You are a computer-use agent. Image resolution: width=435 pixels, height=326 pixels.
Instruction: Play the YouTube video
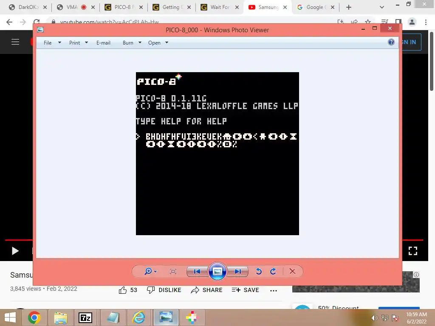point(15,251)
